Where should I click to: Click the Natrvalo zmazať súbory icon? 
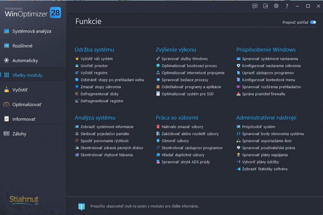(158, 126)
